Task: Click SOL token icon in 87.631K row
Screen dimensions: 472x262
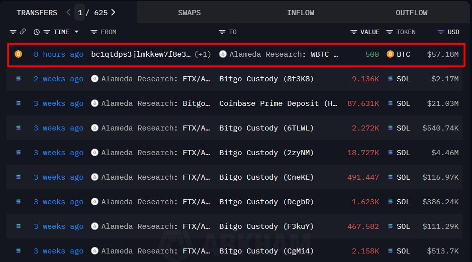Action: (x=390, y=103)
